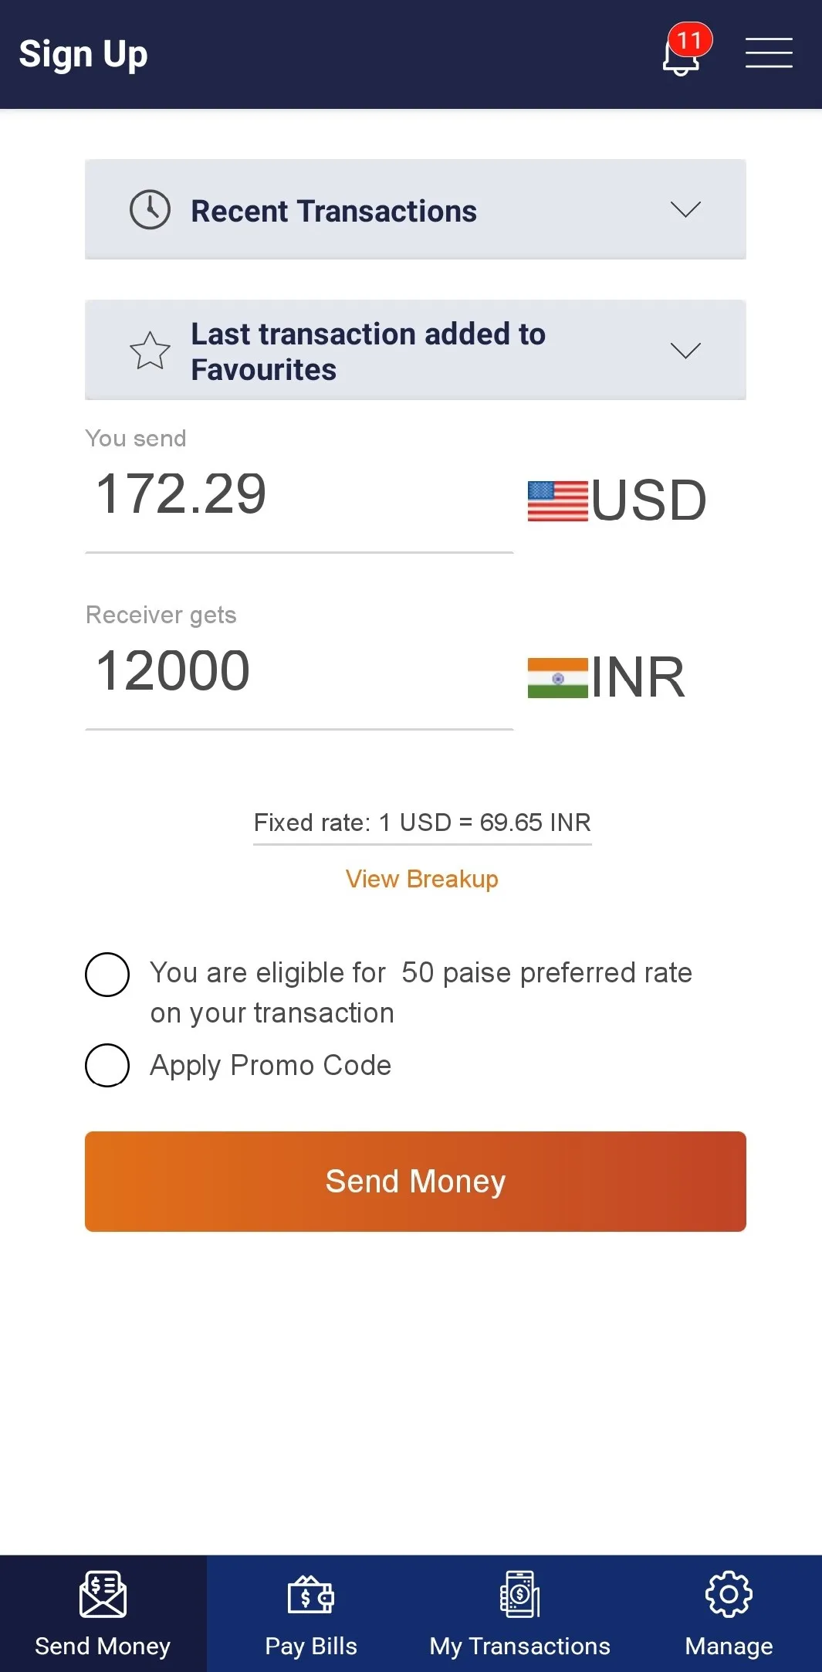The width and height of the screenshot is (822, 1672).
Task: Expand the Recent Transactions chevron
Action: [685, 210]
